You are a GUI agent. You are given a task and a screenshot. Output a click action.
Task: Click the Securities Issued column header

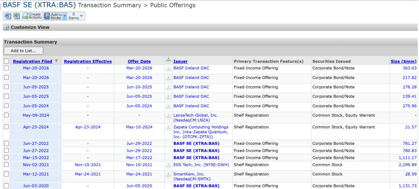(x=331, y=61)
